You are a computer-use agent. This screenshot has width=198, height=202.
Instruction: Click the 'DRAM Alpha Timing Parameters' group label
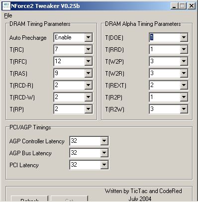[x=143, y=24]
